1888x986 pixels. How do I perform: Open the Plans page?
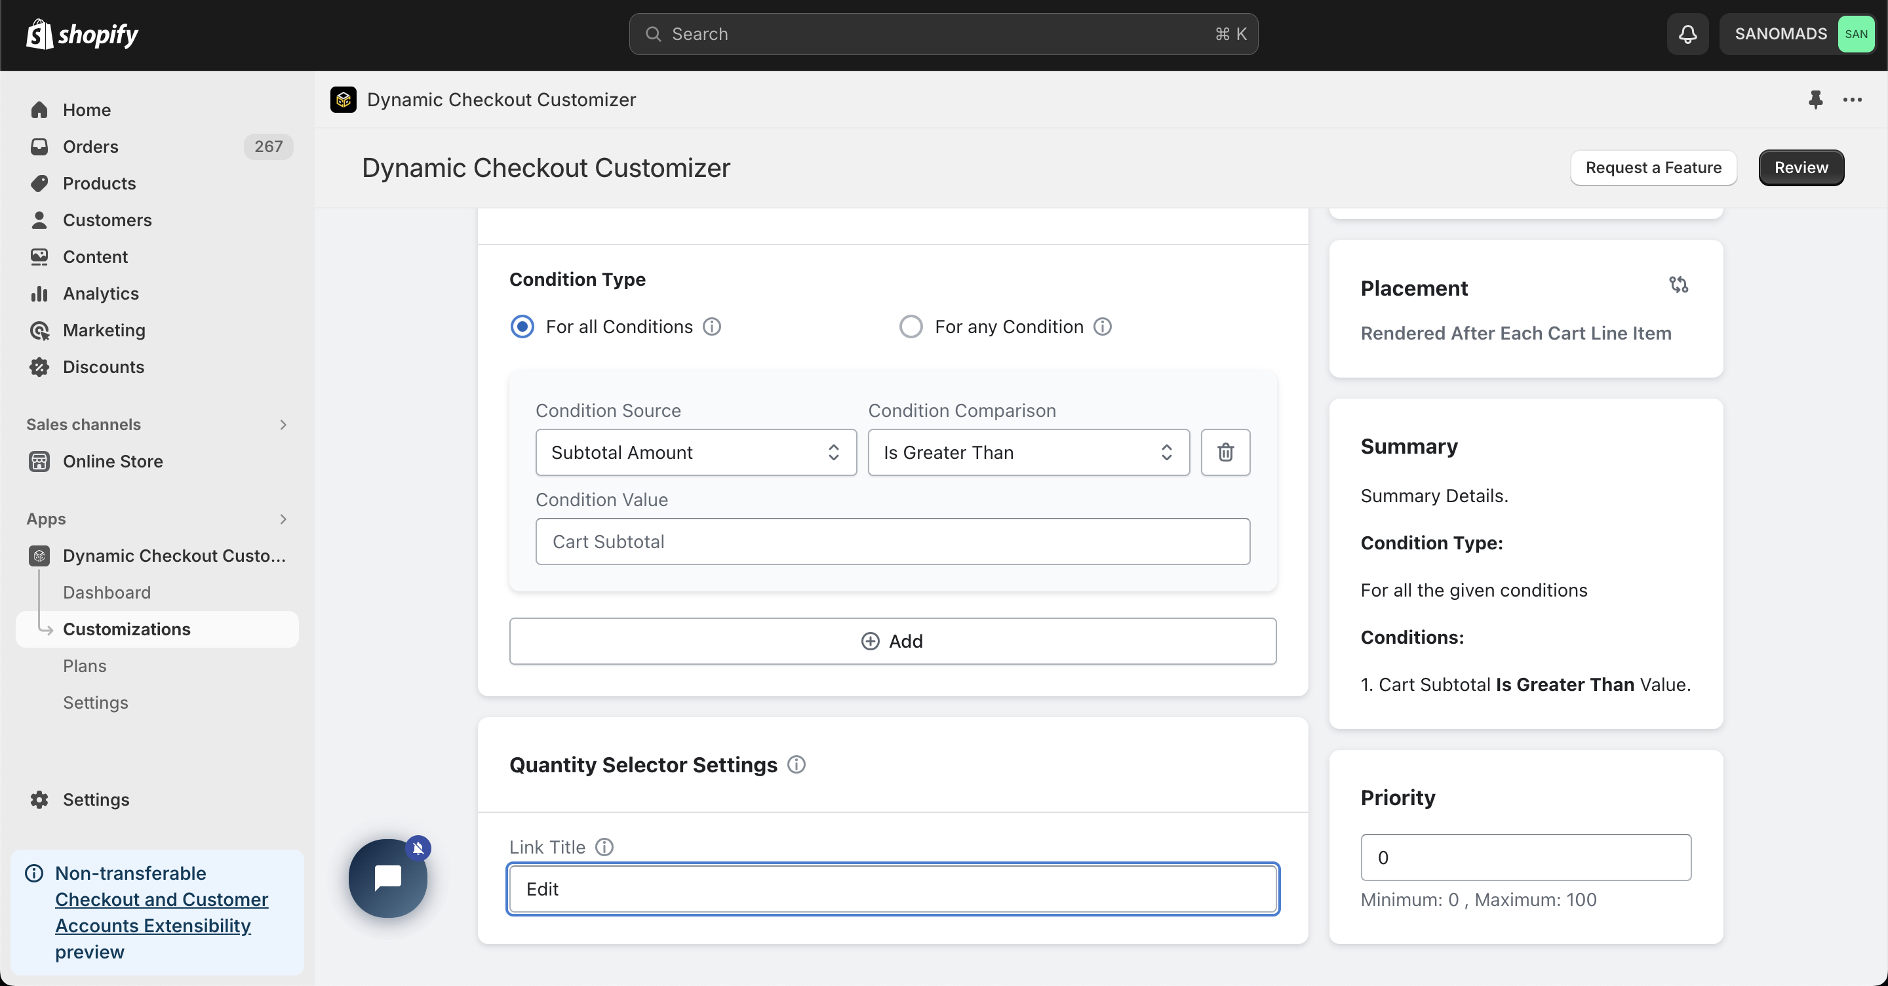pyautogui.click(x=157, y=665)
